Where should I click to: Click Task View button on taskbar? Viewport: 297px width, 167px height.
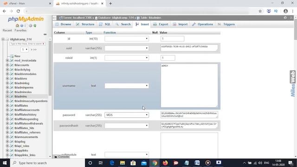(x=101, y=163)
